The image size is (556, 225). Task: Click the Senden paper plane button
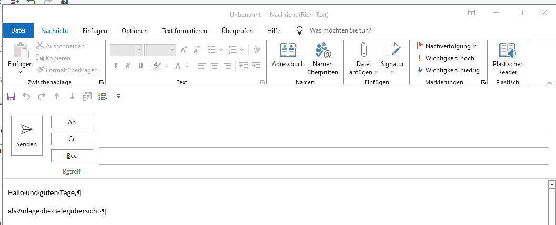click(27, 136)
